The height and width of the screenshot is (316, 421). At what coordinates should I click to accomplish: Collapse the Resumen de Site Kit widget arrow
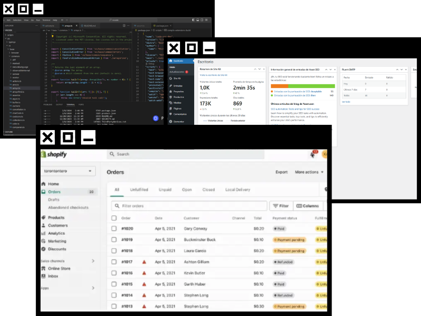(x=264, y=70)
